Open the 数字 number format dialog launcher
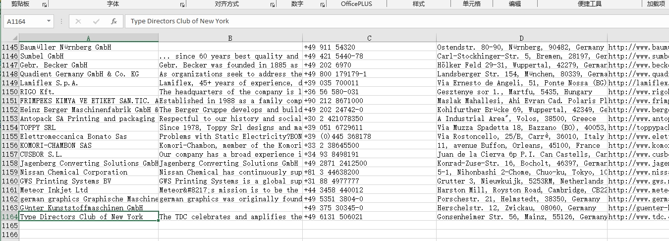This screenshot has width=669, height=241. (322, 4)
